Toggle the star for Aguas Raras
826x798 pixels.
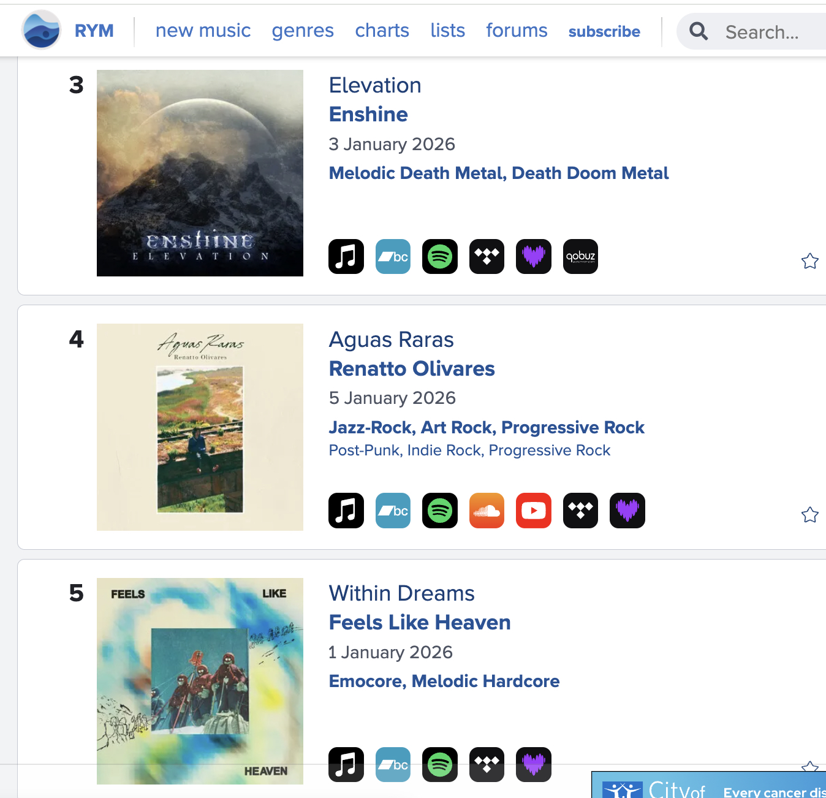coord(809,515)
